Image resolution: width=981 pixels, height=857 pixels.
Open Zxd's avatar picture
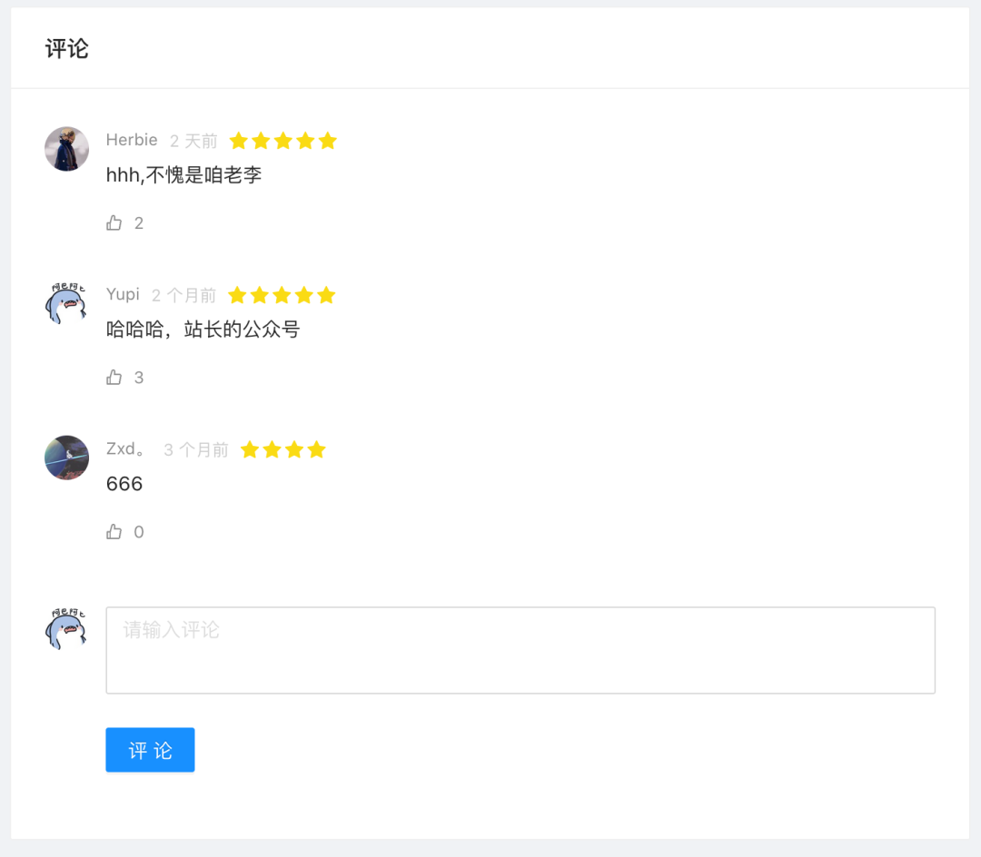pyautogui.click(x=66, y=458)
